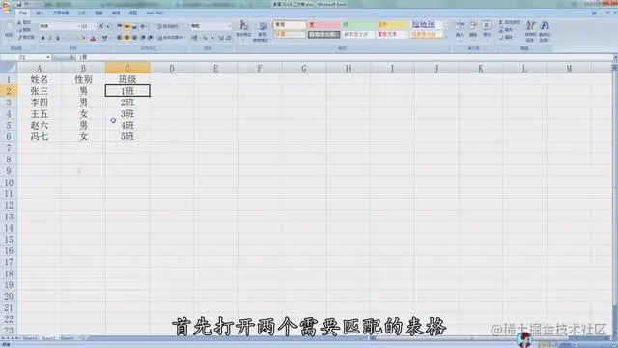618x348 pixels.
Task: Click the AutoSum sigma icon
Action: click(x=501, y=22)
